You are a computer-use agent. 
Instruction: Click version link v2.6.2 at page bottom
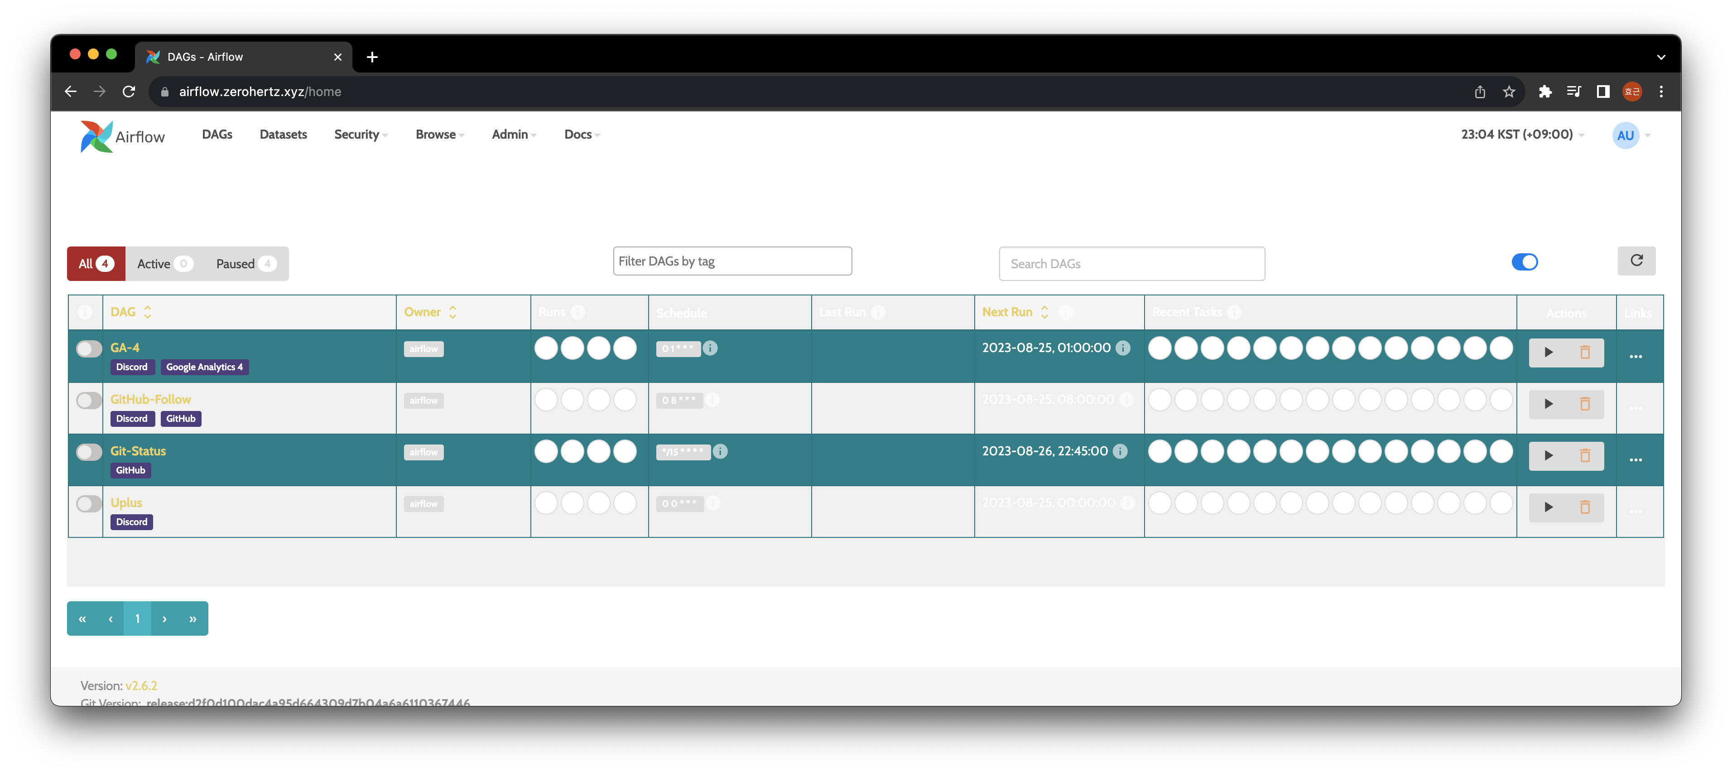tap(141, 686)
